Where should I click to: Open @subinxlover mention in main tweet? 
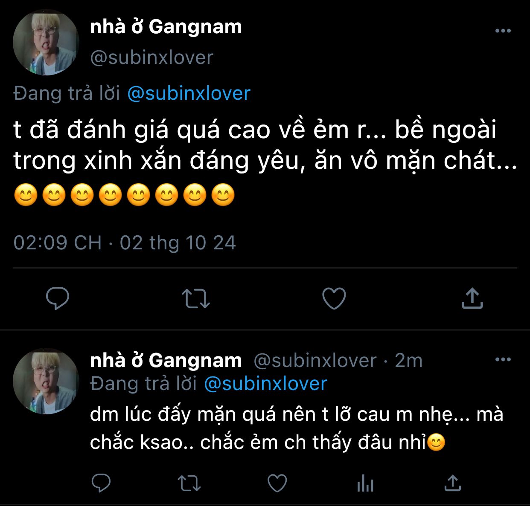[189, 93]
